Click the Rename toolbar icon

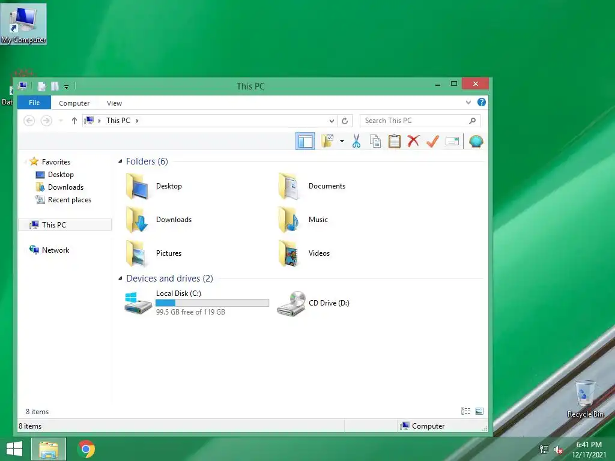tap(452, 141)
